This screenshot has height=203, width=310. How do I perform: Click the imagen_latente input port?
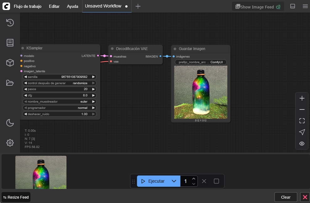(21, 71)
